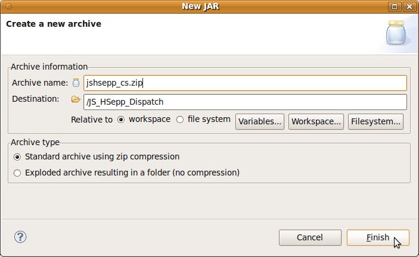Select the workspace radio button
This screenshot has height=257, width=419.
click(x=121, y=120)
